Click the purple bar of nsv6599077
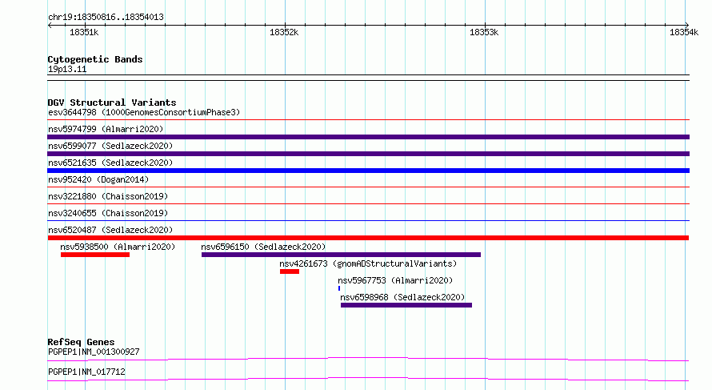Viewport: 712px width, 390px height. pyautogui.click(x=368, y=154)
